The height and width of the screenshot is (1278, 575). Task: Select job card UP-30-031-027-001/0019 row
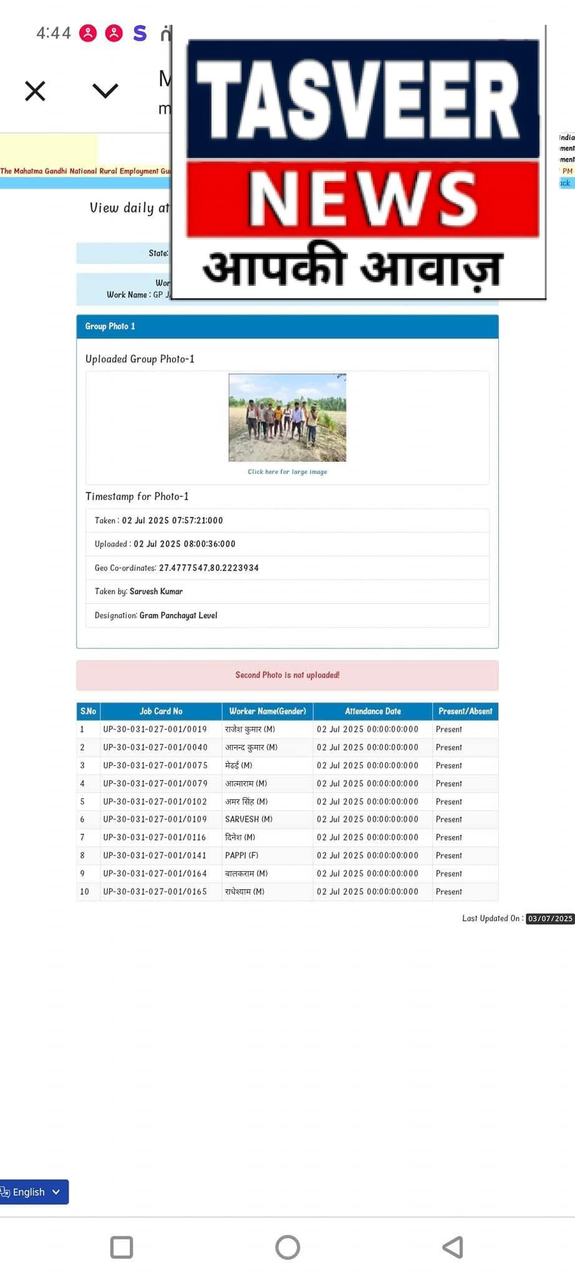point(287,729)
